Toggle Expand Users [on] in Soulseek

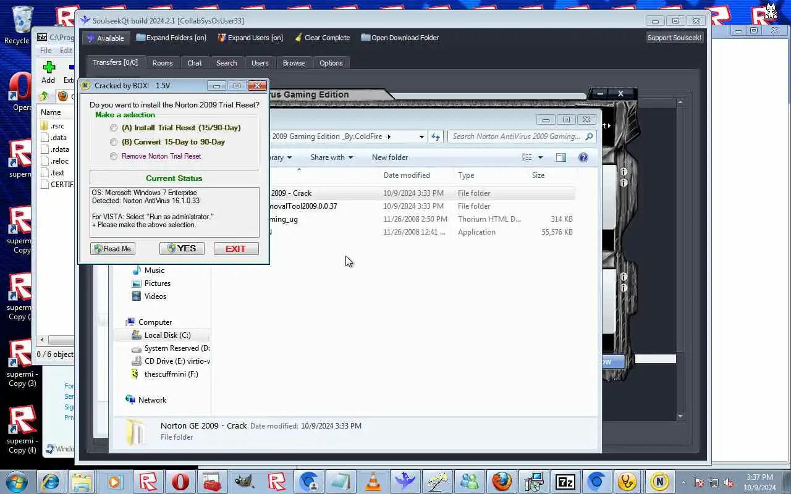(x=250, y=38)
